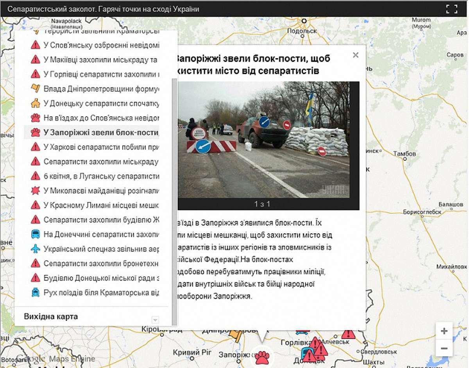
Task: Click the checkpoint photo in popup
Action: tap(263, 140)
